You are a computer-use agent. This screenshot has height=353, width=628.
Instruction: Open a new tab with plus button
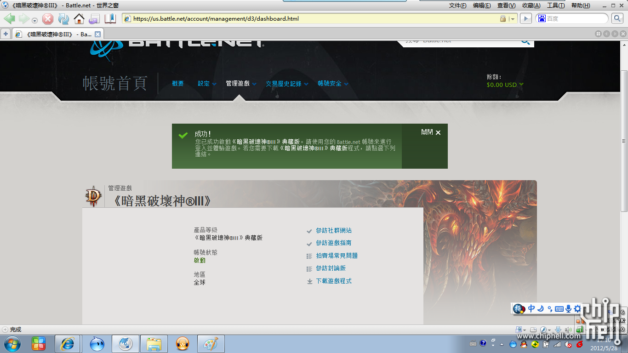(x=6, y=34)
